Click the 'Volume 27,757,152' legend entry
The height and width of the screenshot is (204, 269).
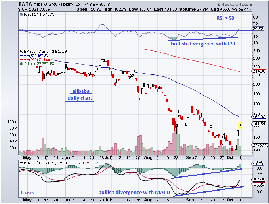point(39,64)
